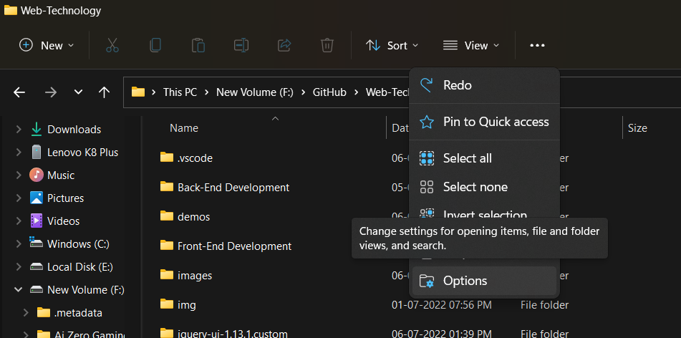Click the Cut scissors icon in toolbar
Screen dimensions: 681x338
tap(112, 45)
